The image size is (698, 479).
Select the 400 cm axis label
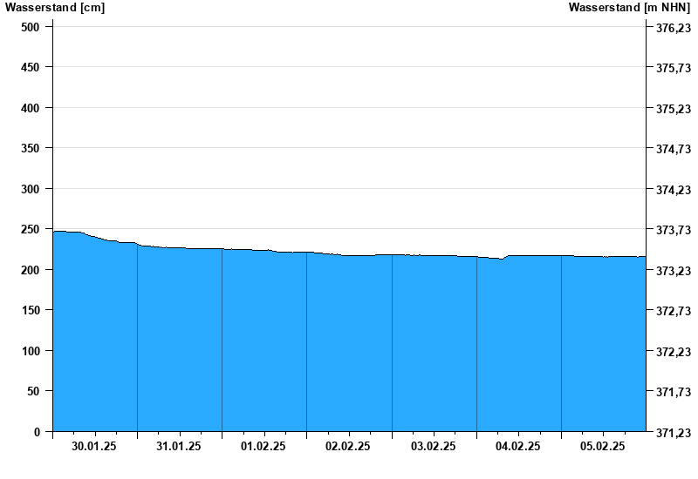click(31, 108)
